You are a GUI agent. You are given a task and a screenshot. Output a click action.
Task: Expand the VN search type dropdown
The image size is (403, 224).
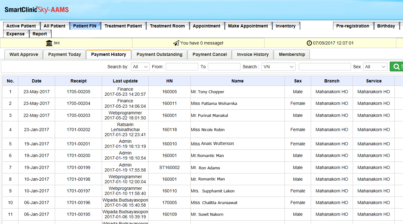pos(278,67)
